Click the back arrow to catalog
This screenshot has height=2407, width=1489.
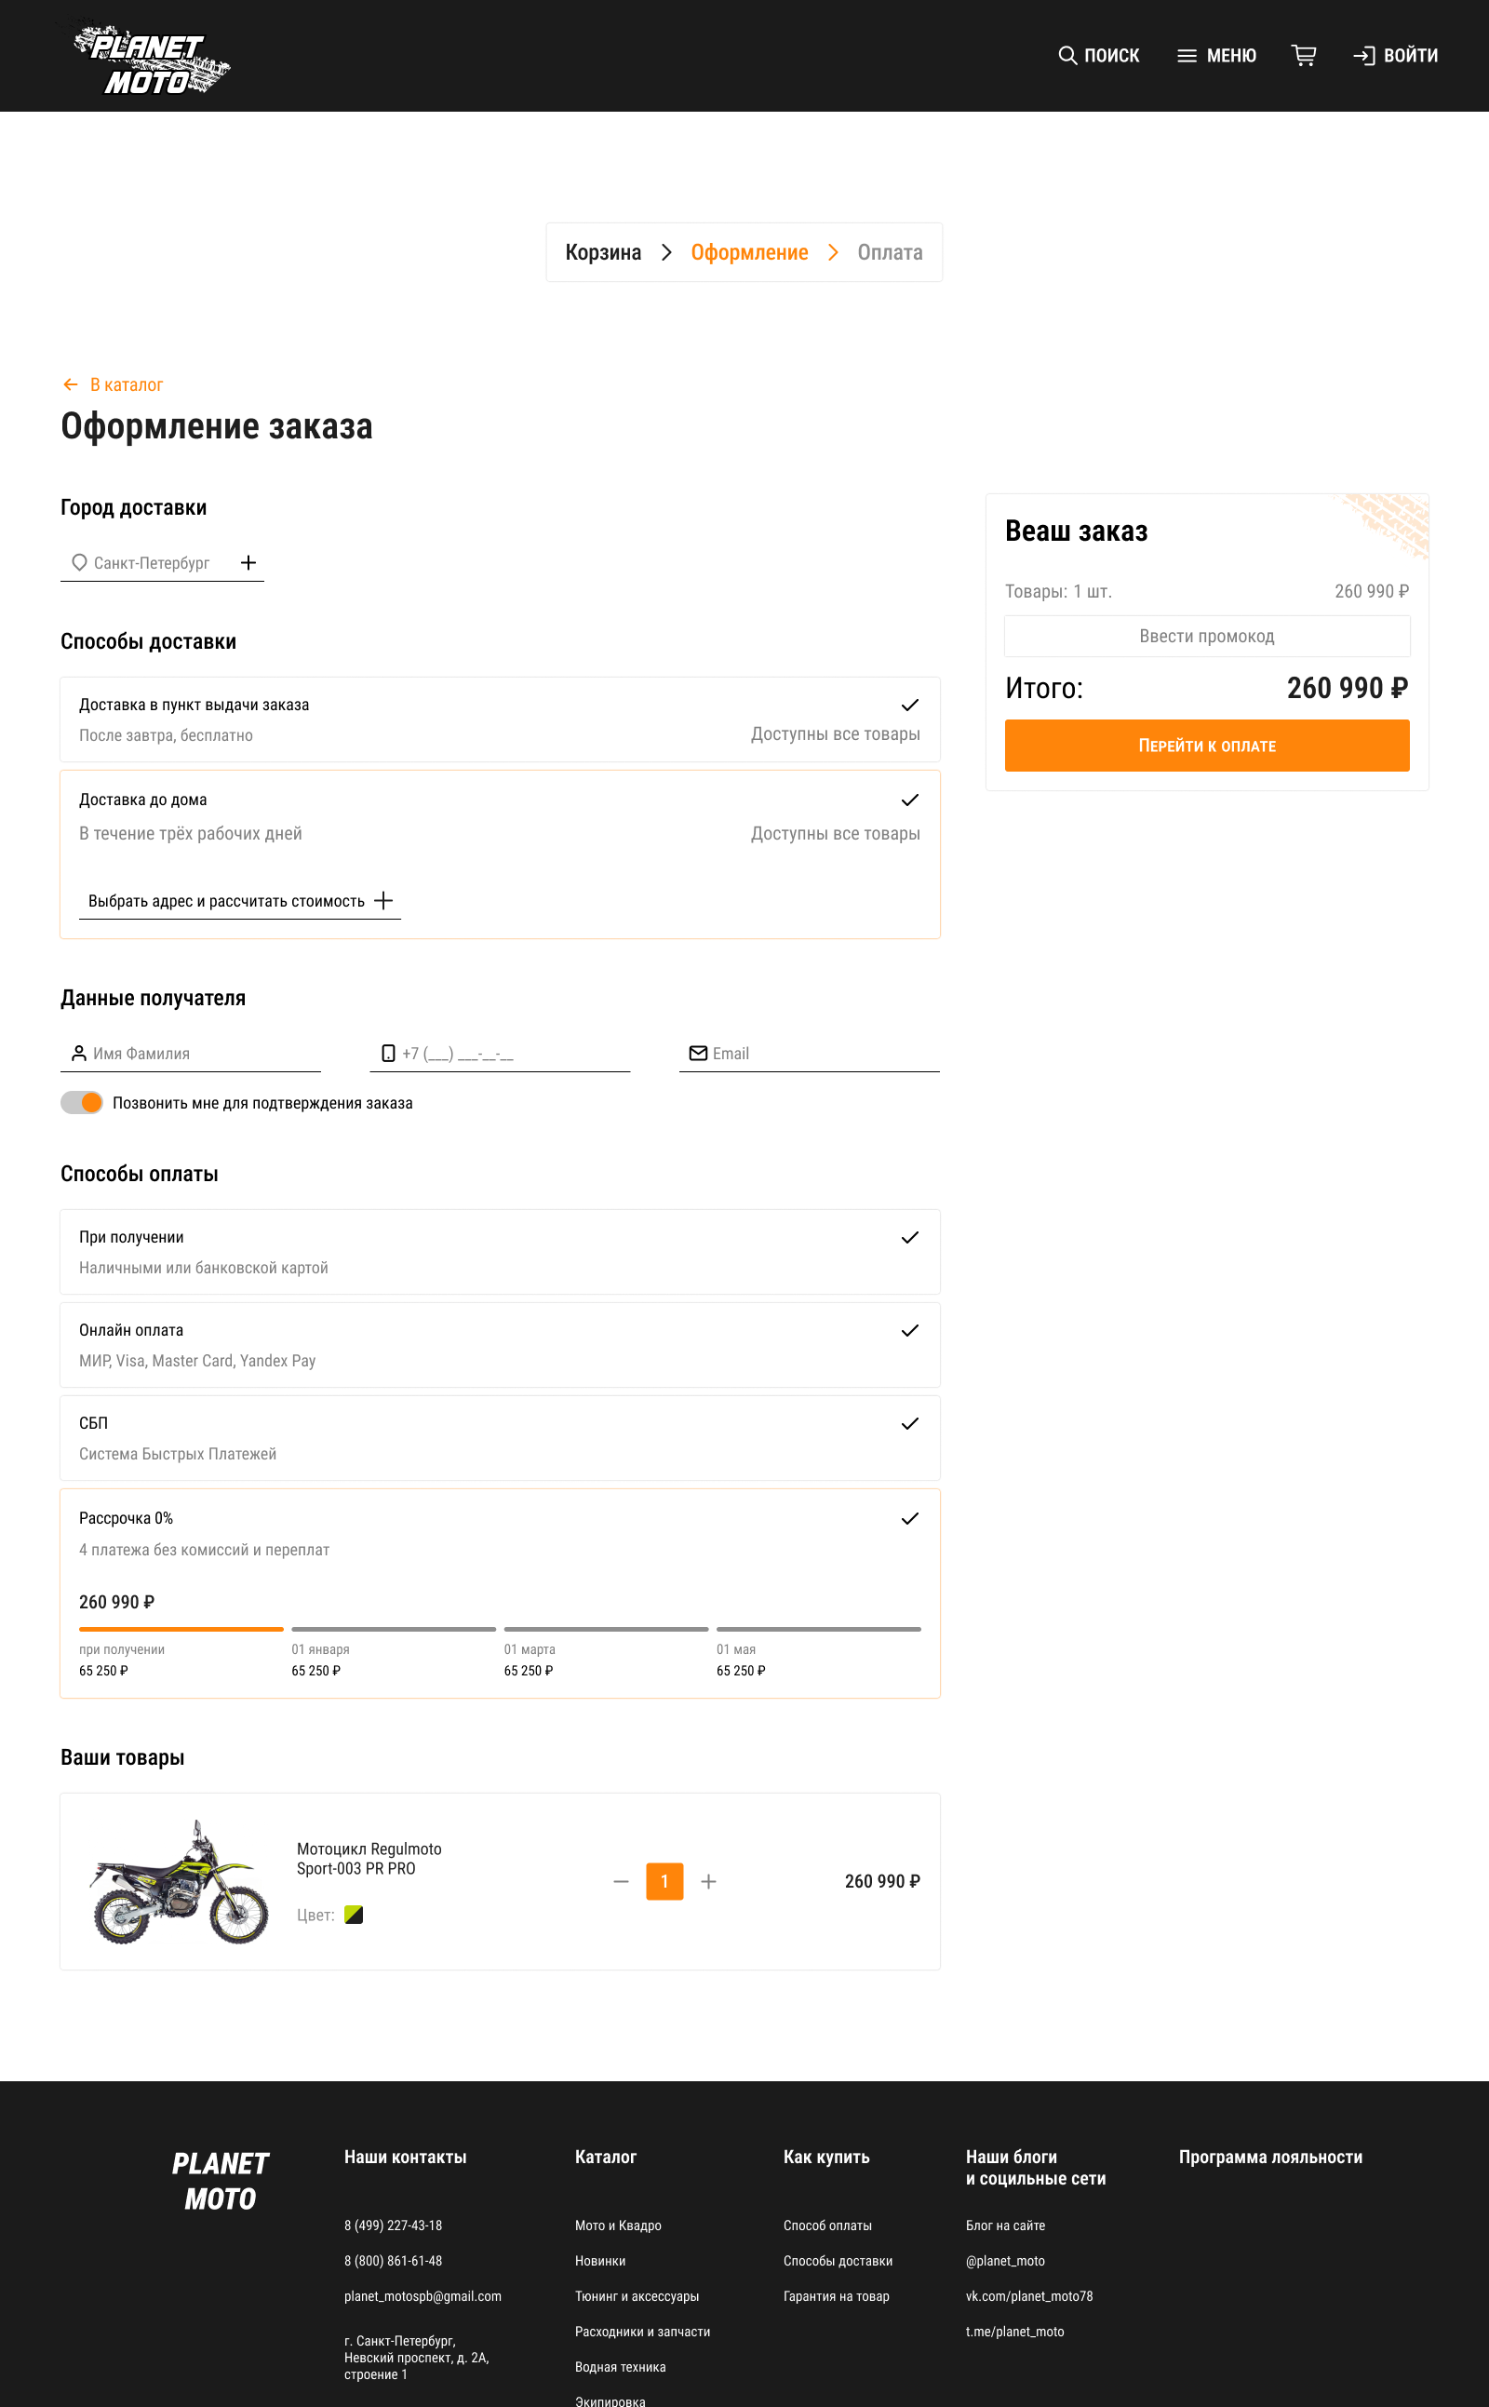71,384
